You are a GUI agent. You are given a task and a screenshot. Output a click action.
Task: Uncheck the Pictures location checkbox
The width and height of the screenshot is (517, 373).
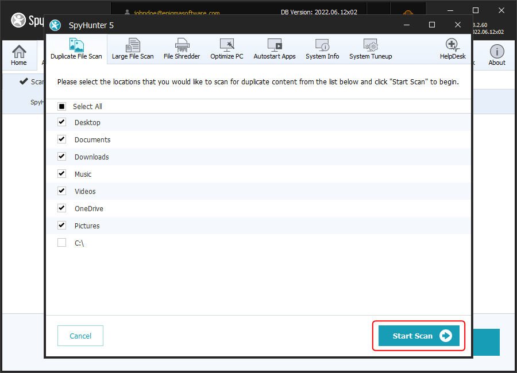pos(62,226)
